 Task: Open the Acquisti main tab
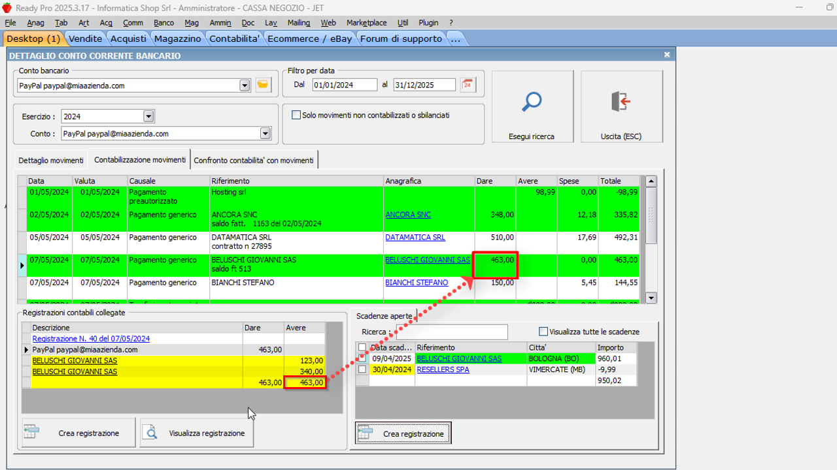point(128,39)
